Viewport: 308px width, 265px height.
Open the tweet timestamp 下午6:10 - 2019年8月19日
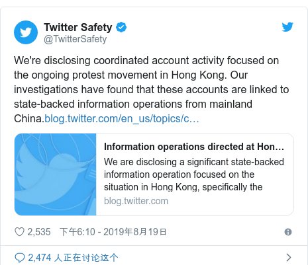(x=113, y=232)
